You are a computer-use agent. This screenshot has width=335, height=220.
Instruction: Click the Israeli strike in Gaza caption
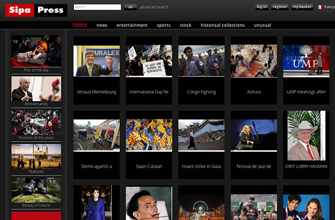coord(202,166)
